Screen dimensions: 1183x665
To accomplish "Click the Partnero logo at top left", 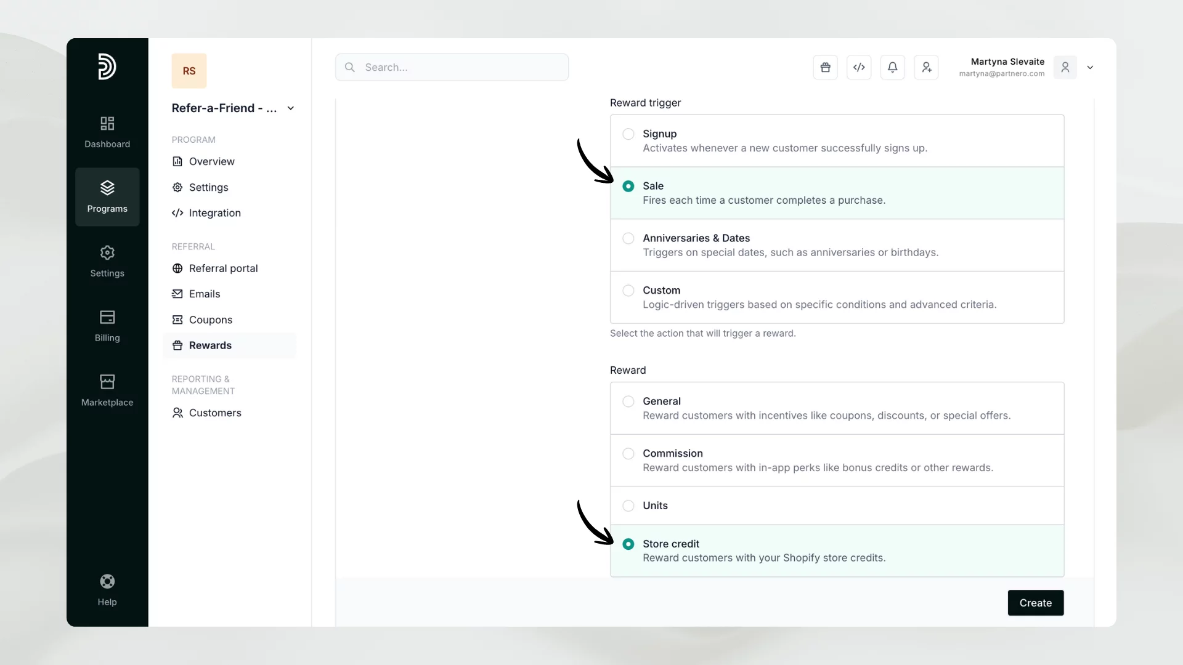I will pyautogui.click(x=107, y=66).
